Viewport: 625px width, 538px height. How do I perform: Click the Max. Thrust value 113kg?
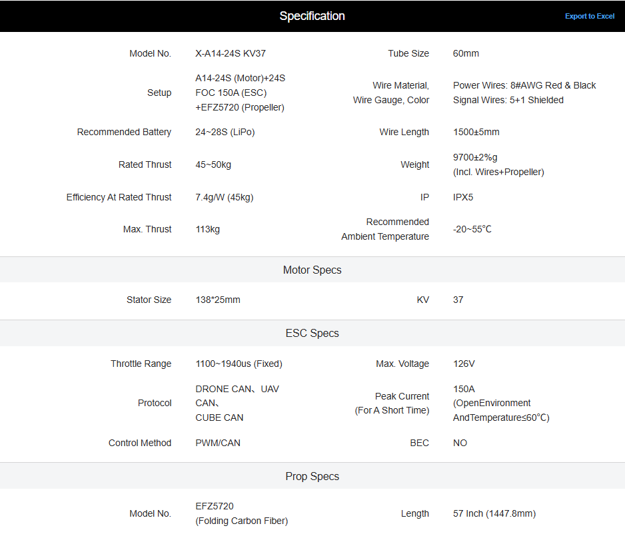(x=208, y=229)
